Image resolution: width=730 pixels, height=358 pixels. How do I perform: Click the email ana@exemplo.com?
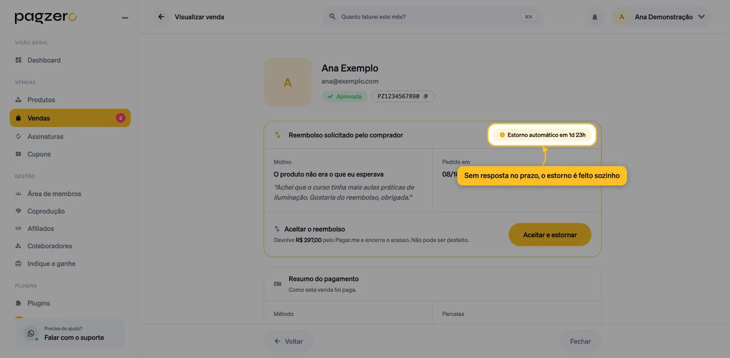click(350, 82)
